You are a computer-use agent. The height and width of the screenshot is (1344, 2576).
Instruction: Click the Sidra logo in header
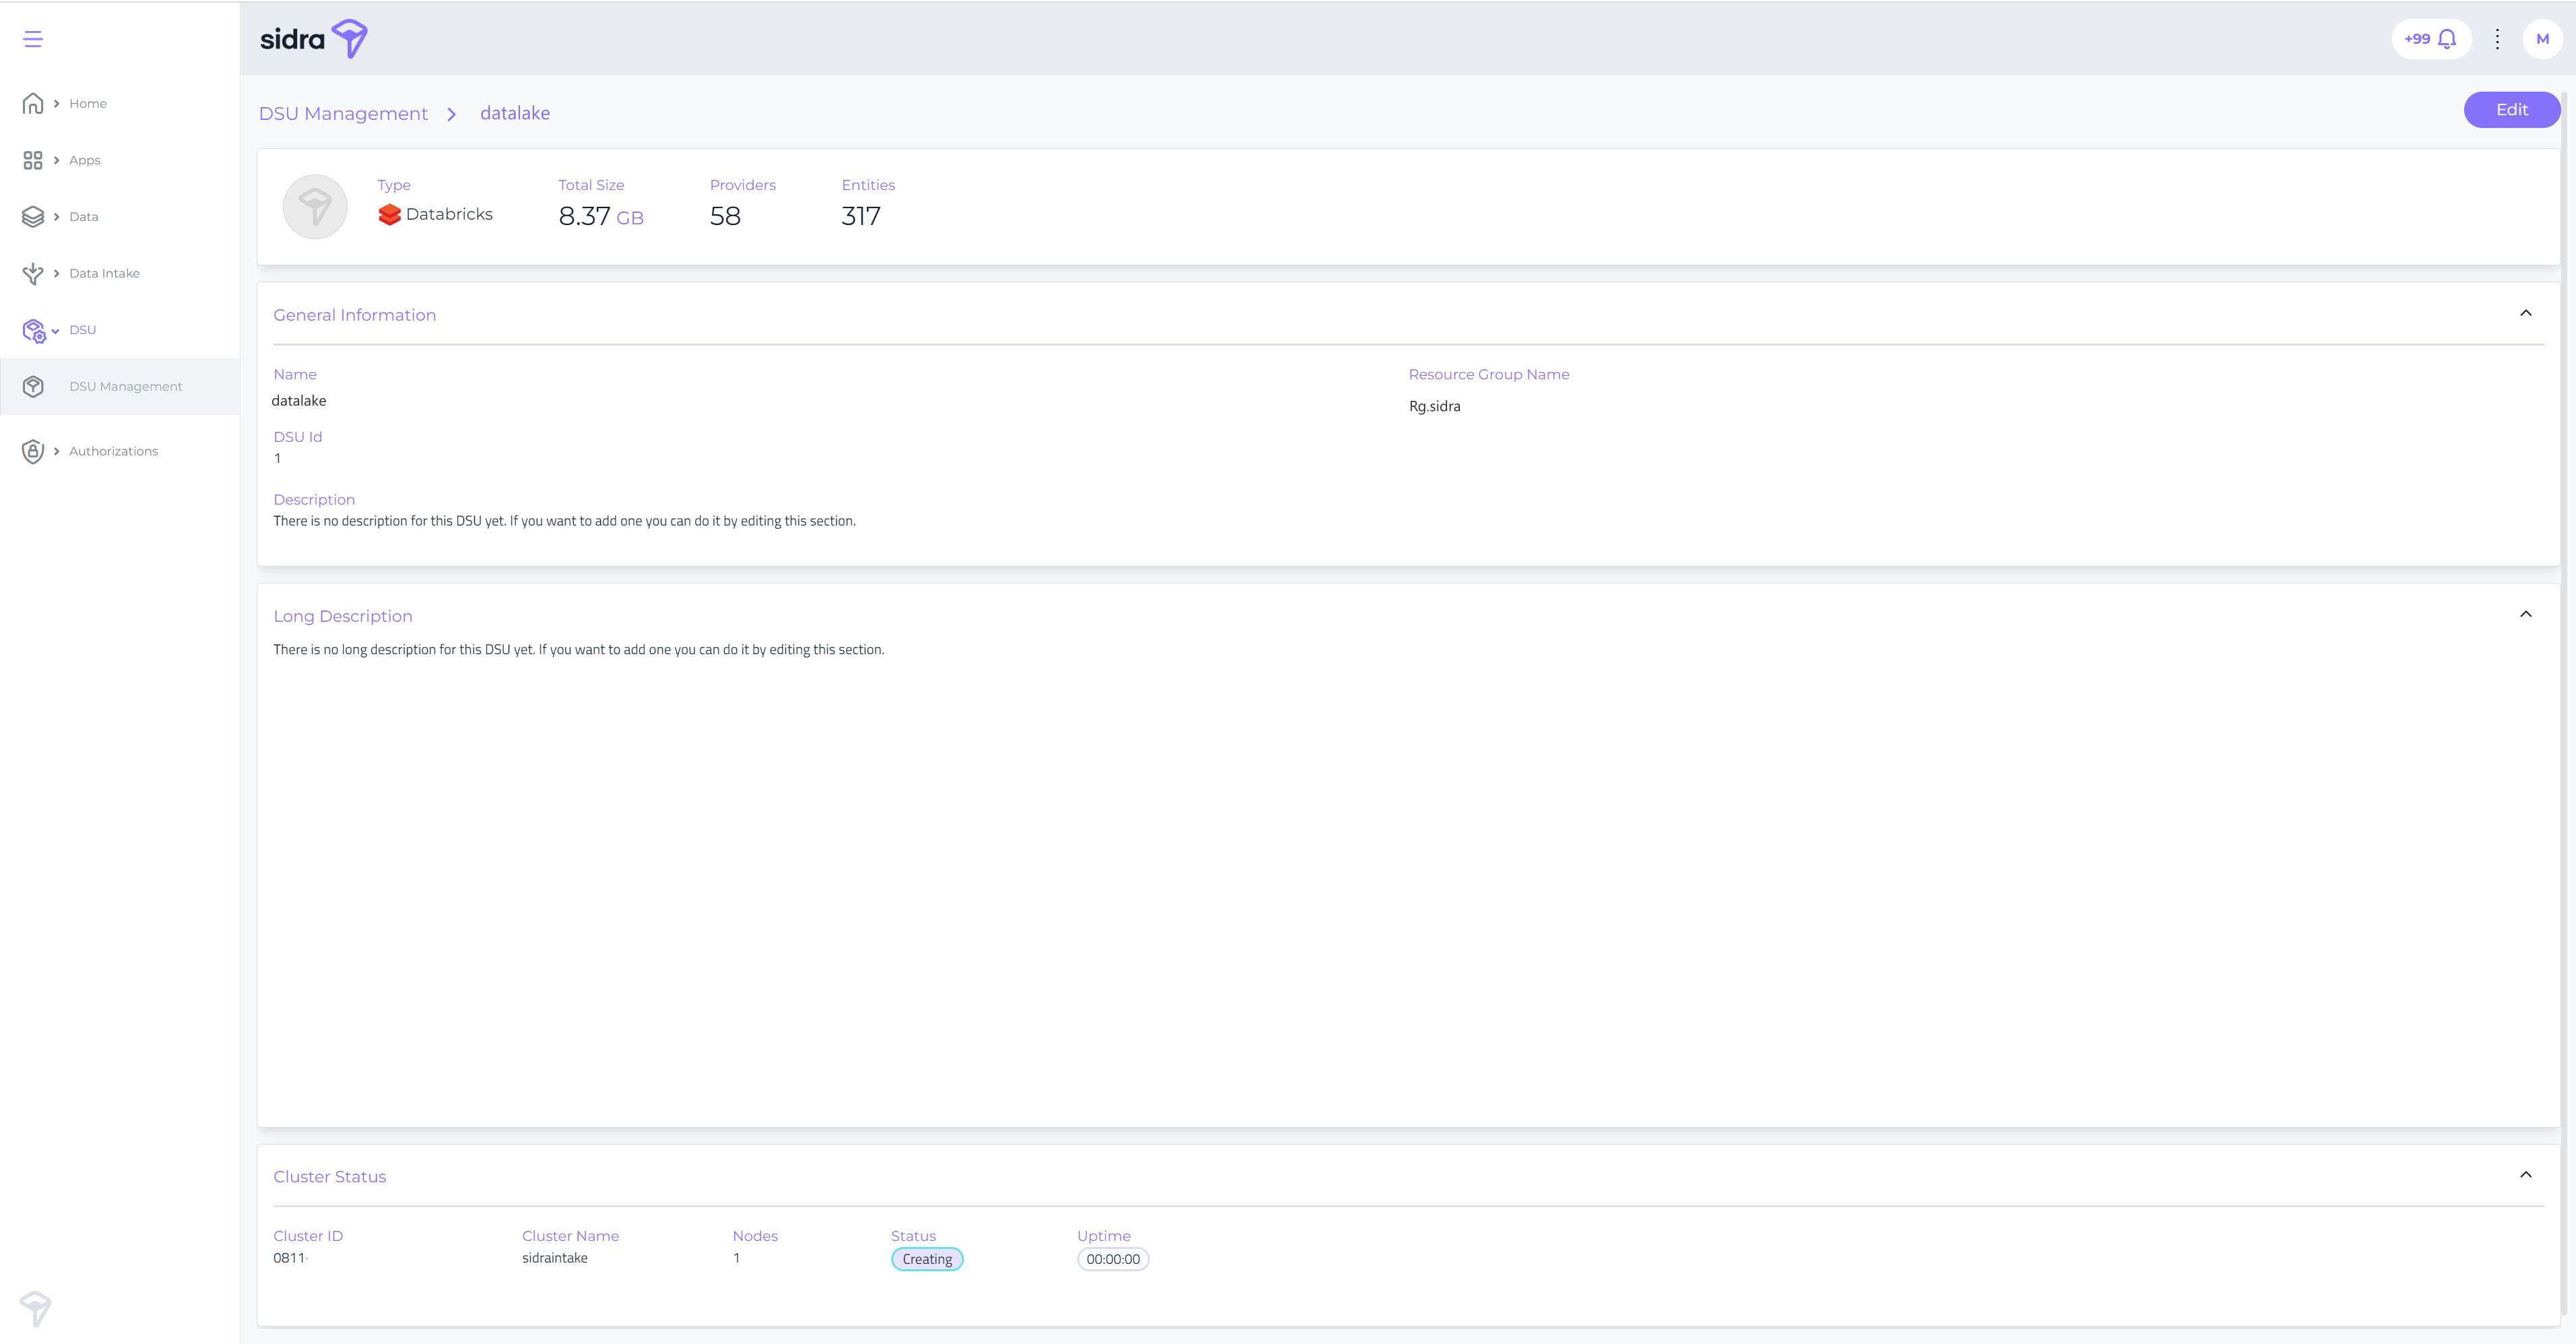point(313,39)
